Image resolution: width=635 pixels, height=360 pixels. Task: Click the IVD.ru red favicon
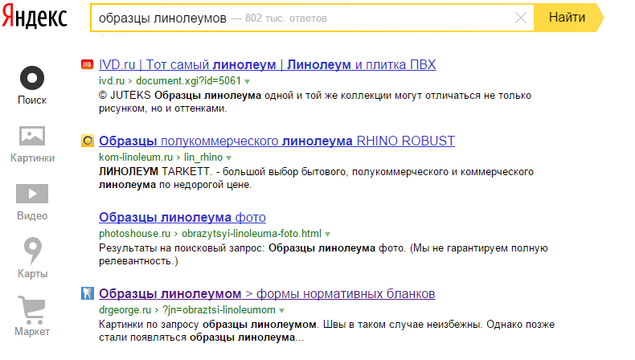(x=87, y=64)
